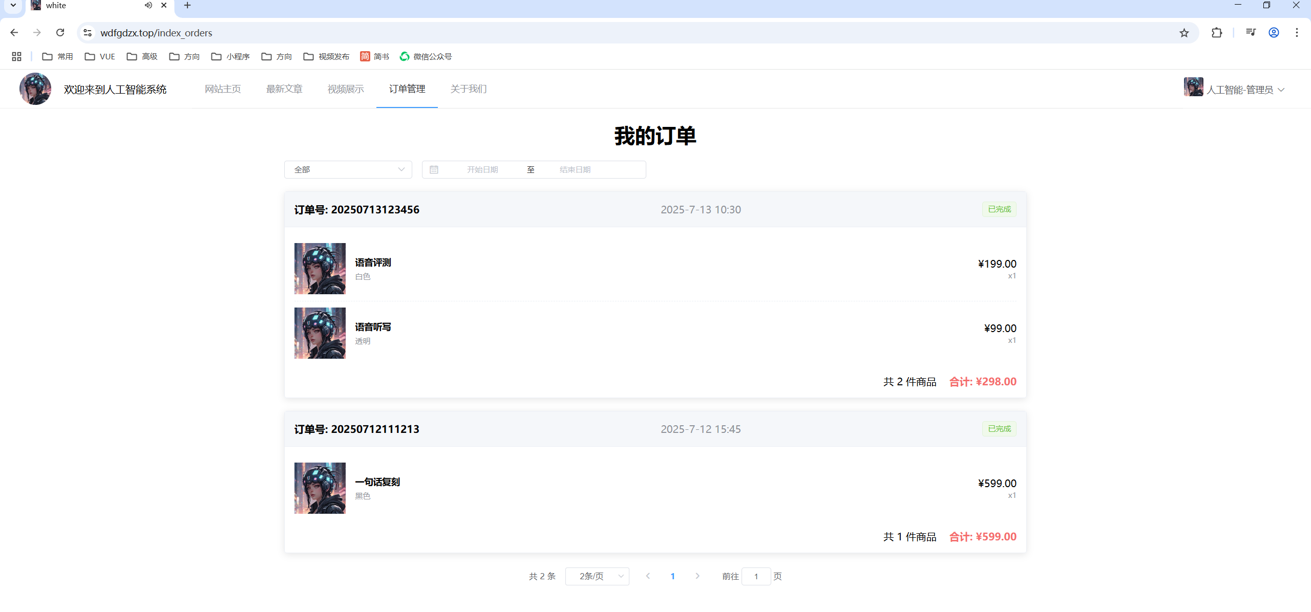Open the 简书 bookmark
Image resolution: width=1311 pixels, height=612 pixels.
click(x=374, y=56)
